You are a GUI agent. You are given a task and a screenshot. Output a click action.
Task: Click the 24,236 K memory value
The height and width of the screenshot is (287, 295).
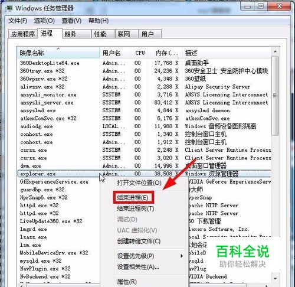pos(166,71)
